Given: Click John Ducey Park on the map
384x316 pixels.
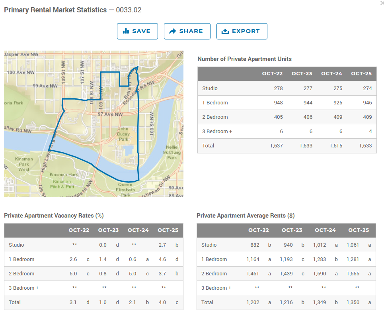Looking at the screenshot, I should tap(123, 134).
